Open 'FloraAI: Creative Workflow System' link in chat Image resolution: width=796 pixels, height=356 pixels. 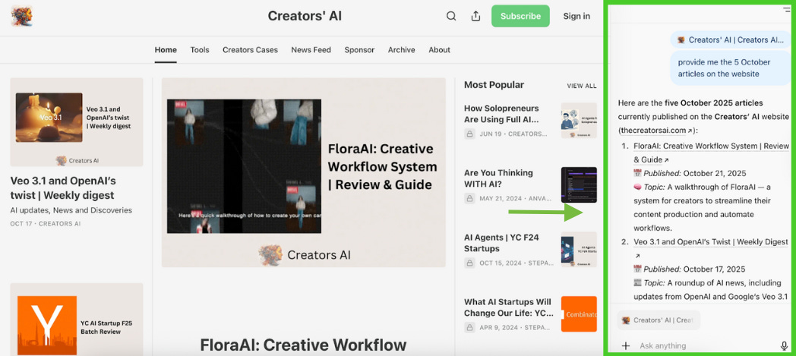711,153
